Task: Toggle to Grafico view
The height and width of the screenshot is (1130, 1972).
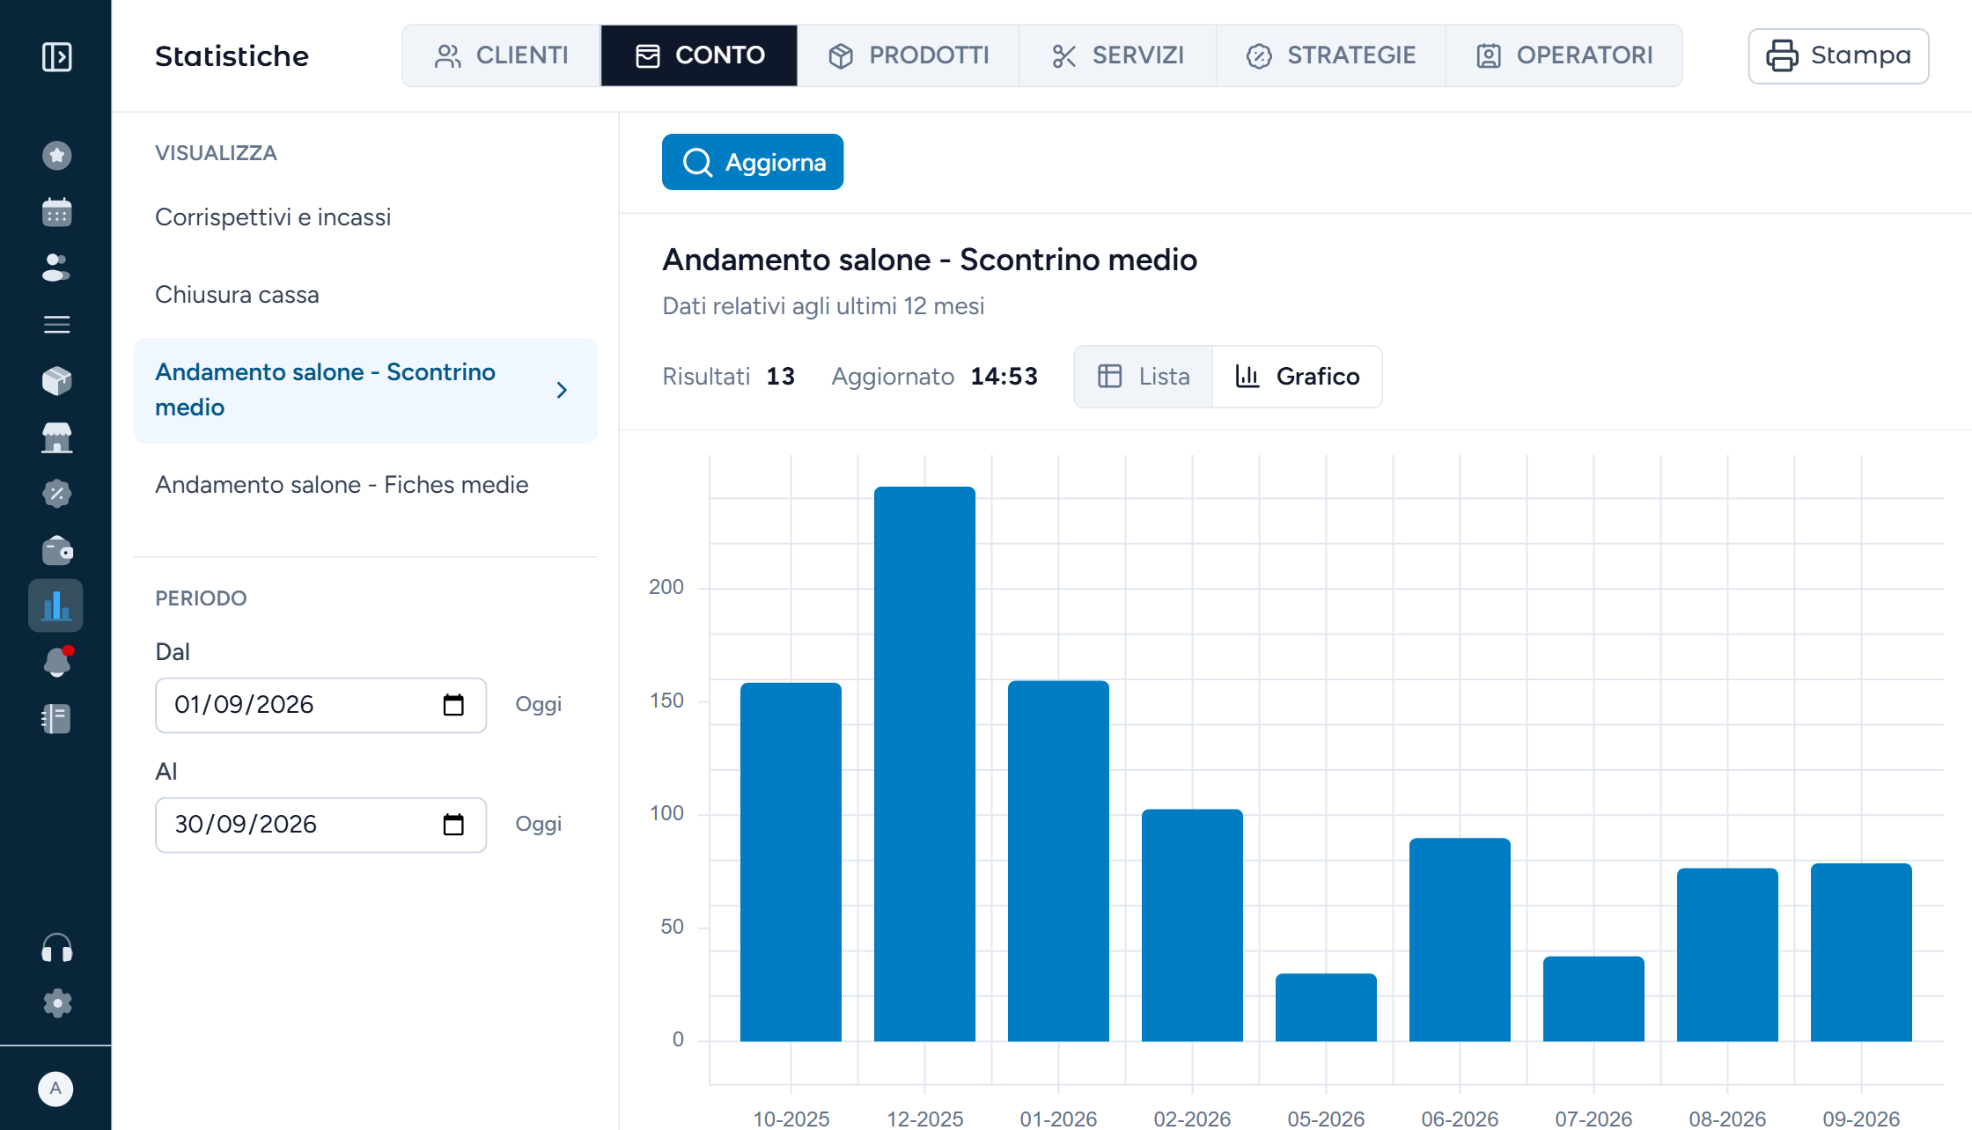Action: click(1298, 377)
